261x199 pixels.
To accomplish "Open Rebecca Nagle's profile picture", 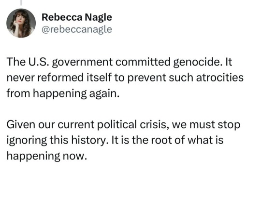I will click(x=21, y=23).
